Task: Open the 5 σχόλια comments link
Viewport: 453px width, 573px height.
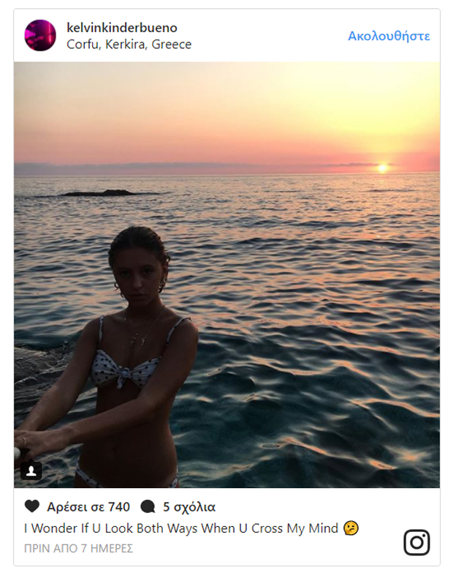Action: click(x=189, y=507)
